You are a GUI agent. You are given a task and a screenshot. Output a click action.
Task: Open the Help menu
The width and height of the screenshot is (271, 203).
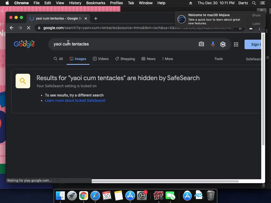coord(161,3)
